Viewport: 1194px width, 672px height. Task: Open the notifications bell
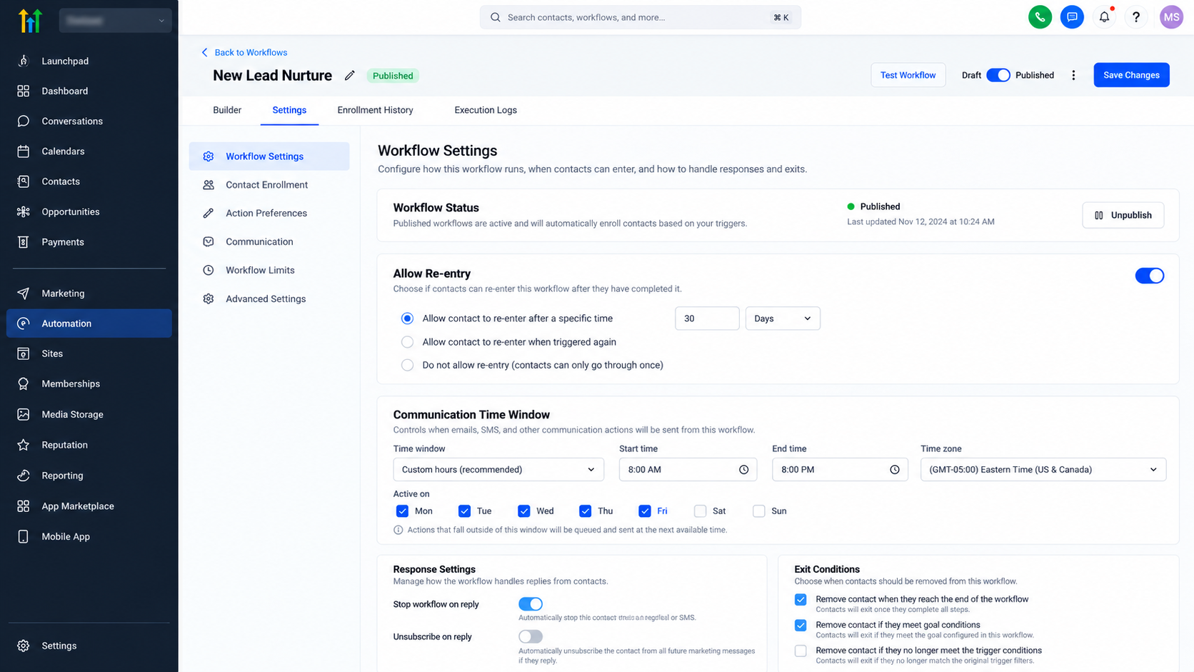point(1104,17)
